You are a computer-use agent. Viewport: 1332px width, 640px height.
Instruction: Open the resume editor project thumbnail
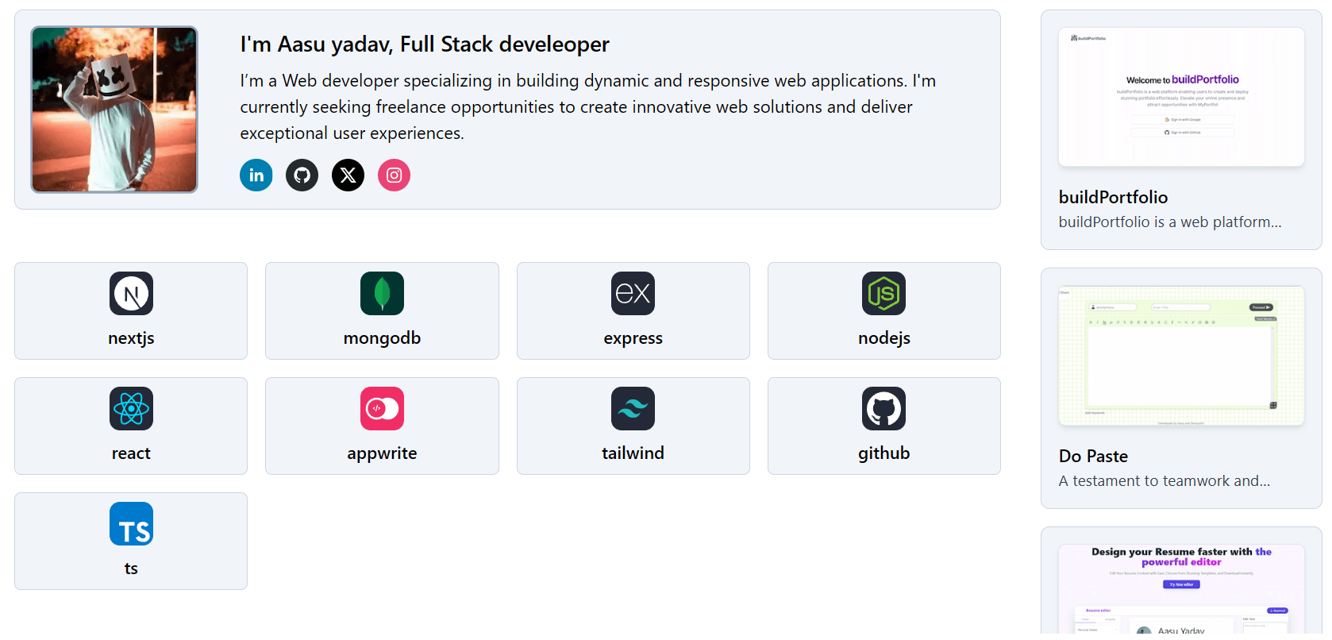click(1181, 589)
